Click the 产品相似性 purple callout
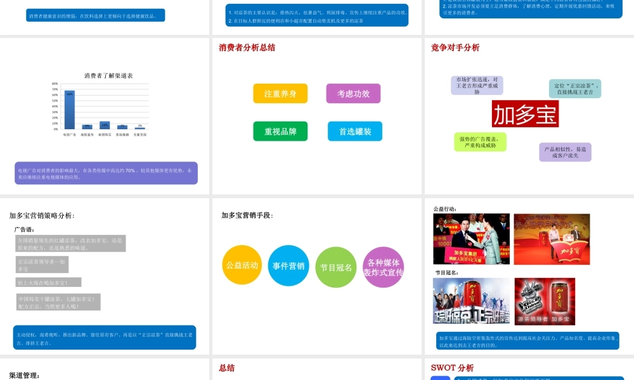The height and width of the screenshot is (380, 634). coord(566,152)
